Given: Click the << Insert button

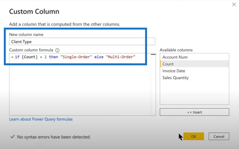Looking at the screenshot, I should point(194,112).
